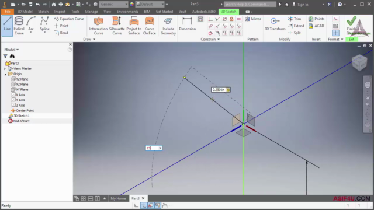The height and width of the screenshot is (210, 374).
Task: Open the 3D Transform tool
Action: pyautogui.click(x=275, y=24)
